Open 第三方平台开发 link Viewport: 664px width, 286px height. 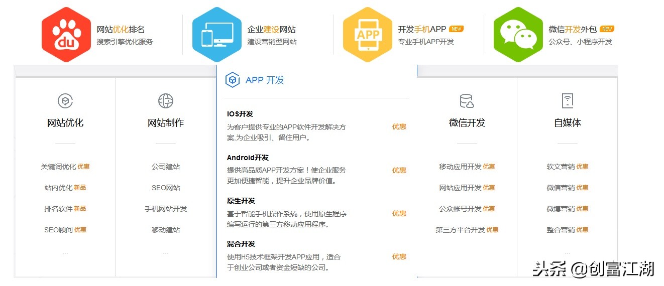coord(460,230)
